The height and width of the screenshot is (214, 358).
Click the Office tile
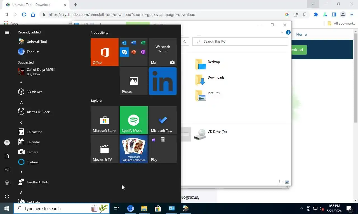coord(105,52)
